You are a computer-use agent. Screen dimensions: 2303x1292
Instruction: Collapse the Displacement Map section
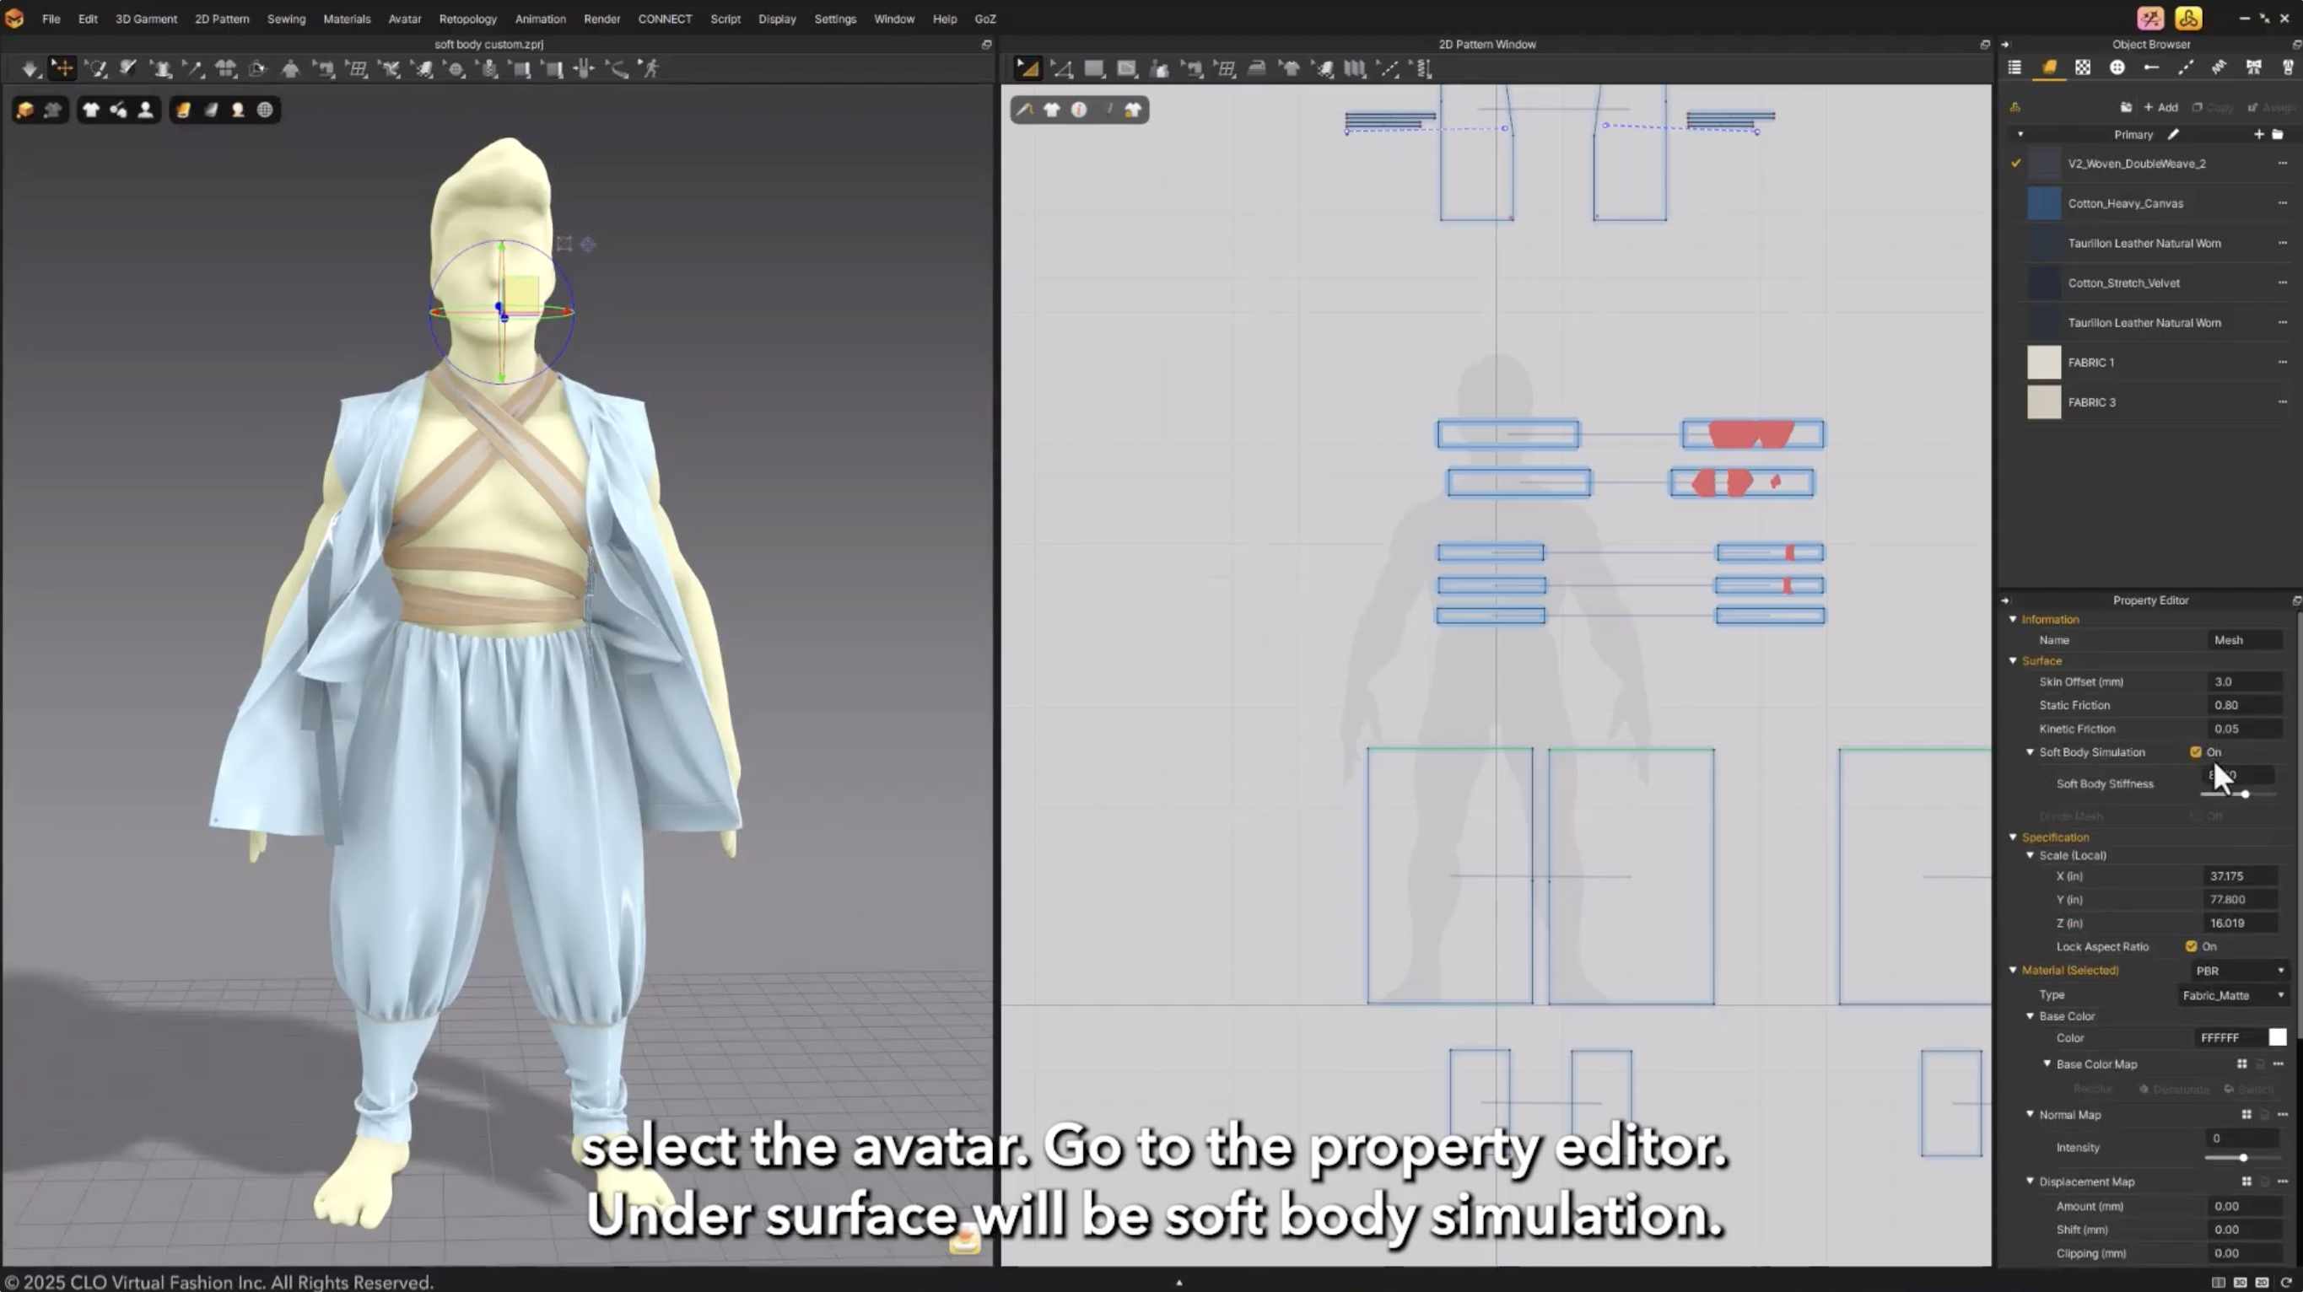click(x=2030, y=1182)
